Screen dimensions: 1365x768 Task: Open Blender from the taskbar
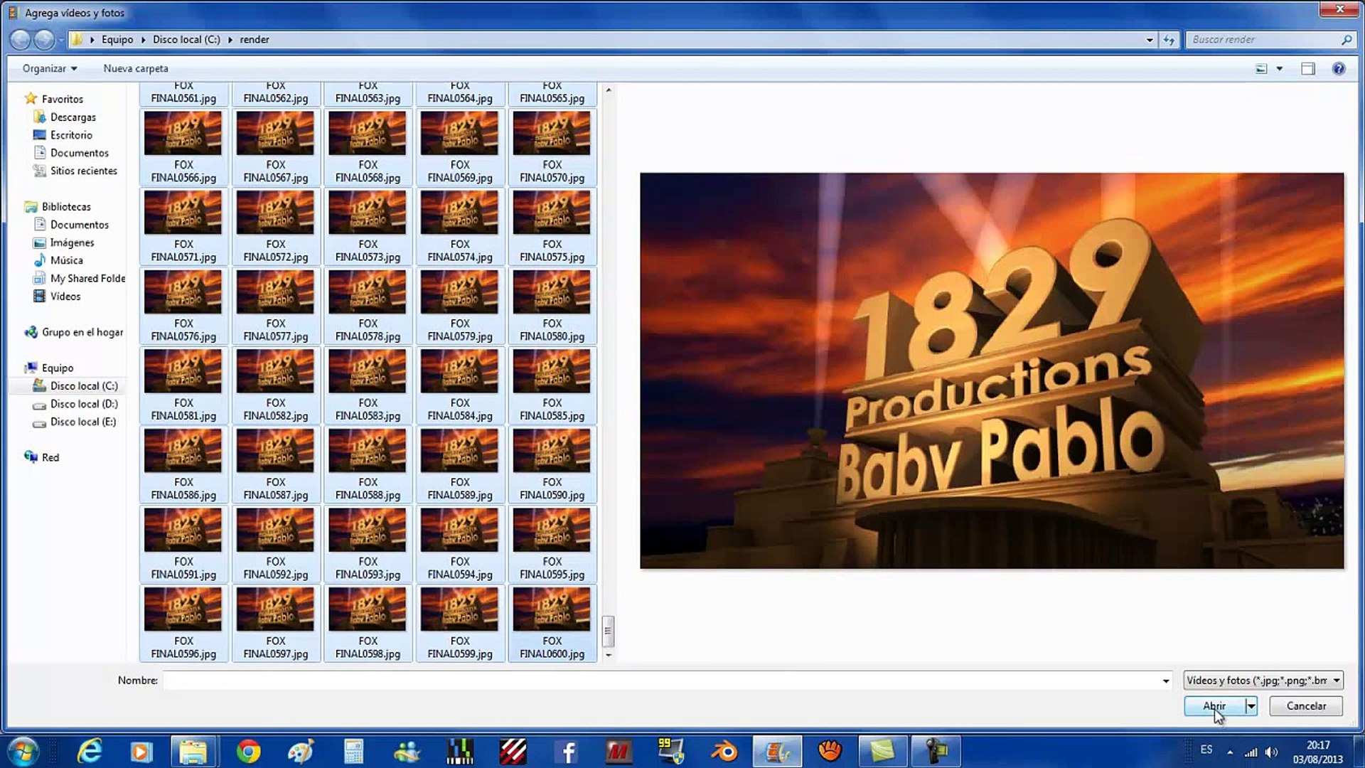[724, 751]
